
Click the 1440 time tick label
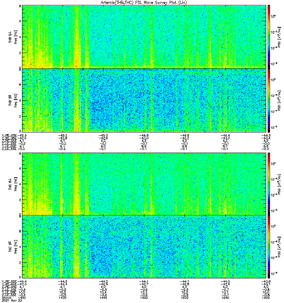tap(103, 298)
